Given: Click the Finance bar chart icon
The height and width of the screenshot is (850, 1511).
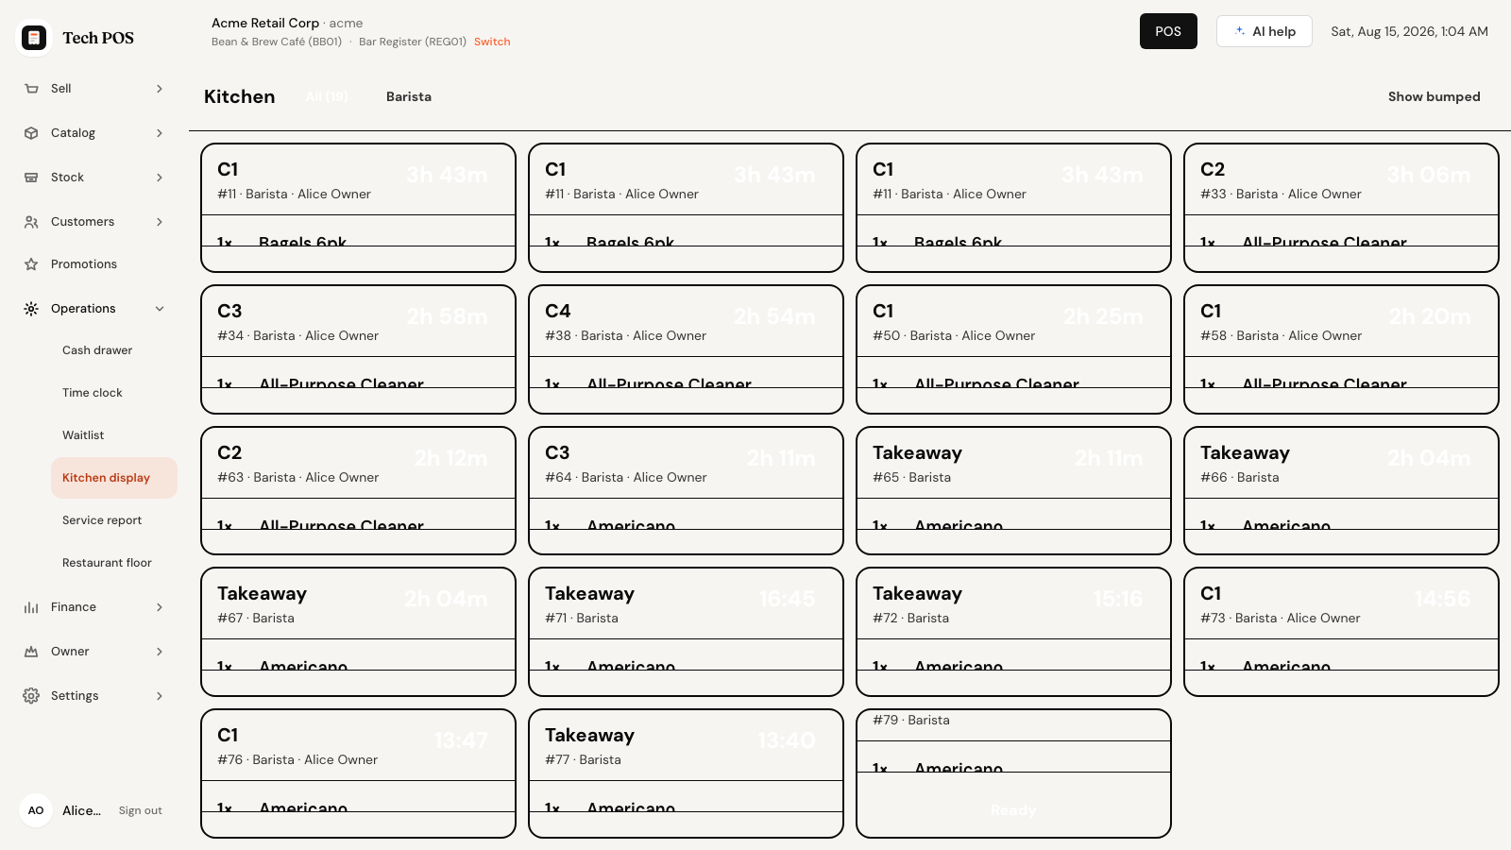Looking at the screenshot, I should [31, 607].
